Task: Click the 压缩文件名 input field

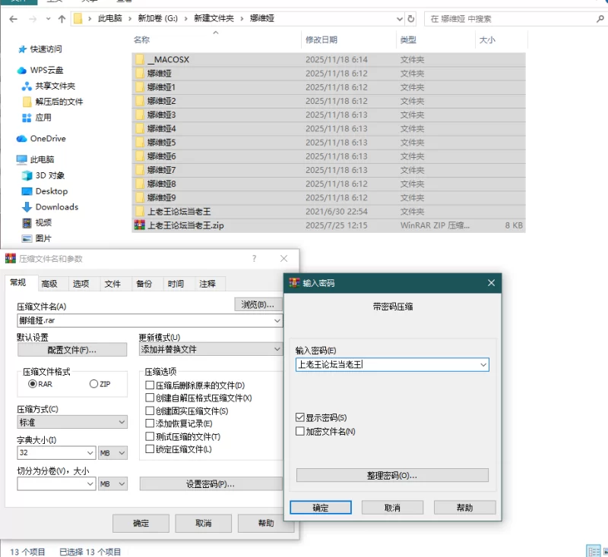Action: [x=144, y=321]
